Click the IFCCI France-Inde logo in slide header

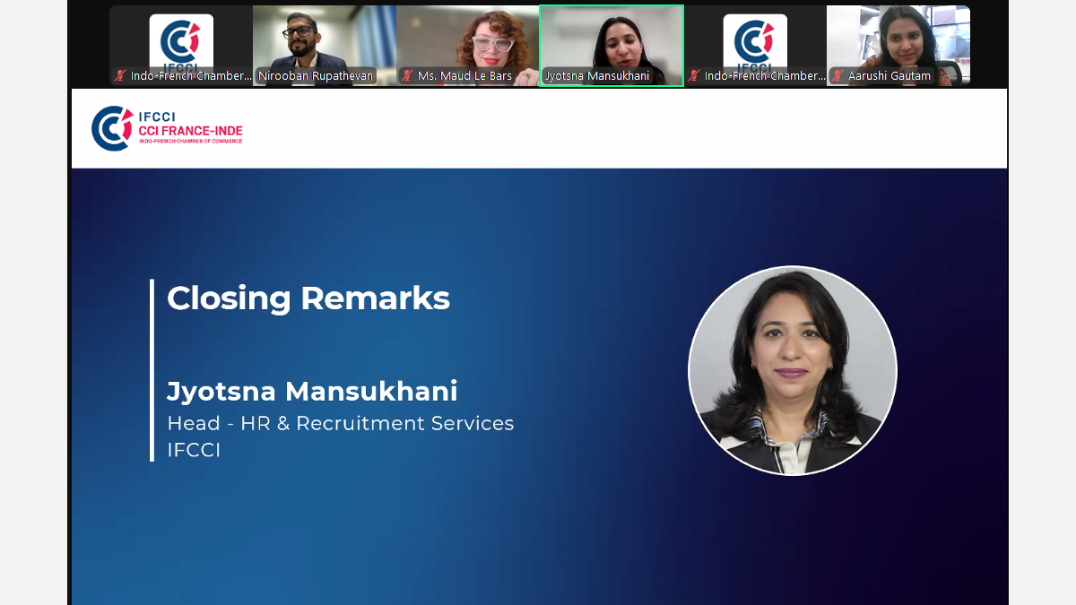tap(167, 128)
